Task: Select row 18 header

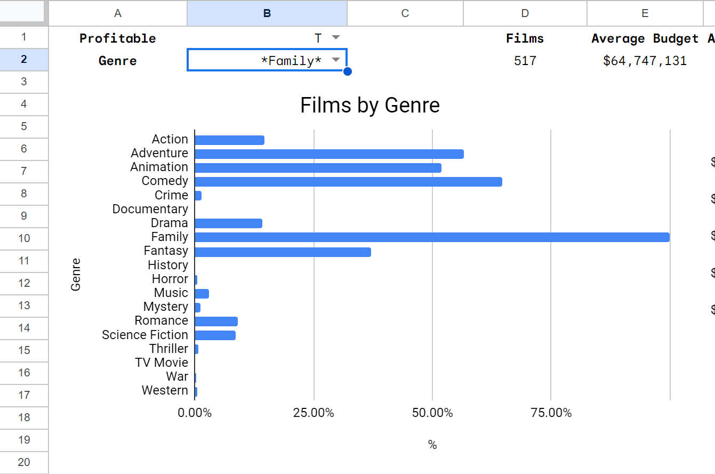Action: [24, 417]
